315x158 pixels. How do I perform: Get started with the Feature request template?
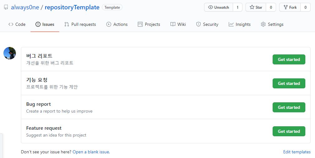[289, 131]
